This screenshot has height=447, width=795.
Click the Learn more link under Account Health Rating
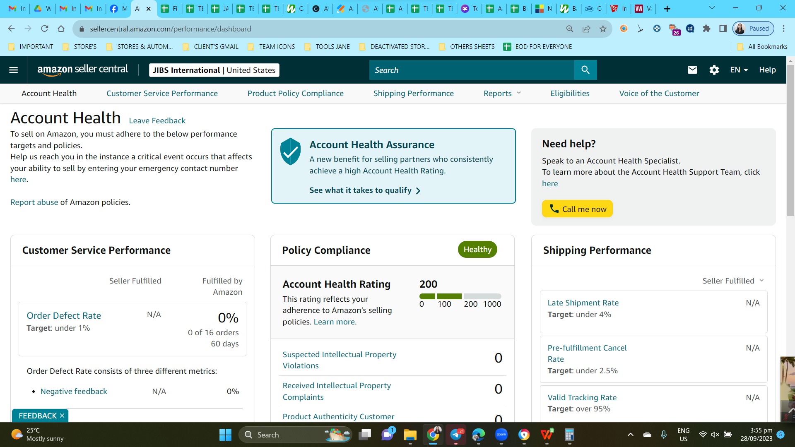click(x=334, y=322)
